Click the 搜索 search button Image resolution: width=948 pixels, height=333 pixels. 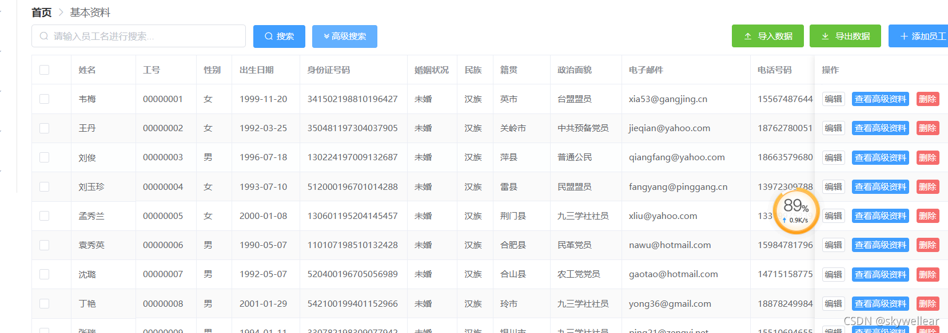(279, 36)
